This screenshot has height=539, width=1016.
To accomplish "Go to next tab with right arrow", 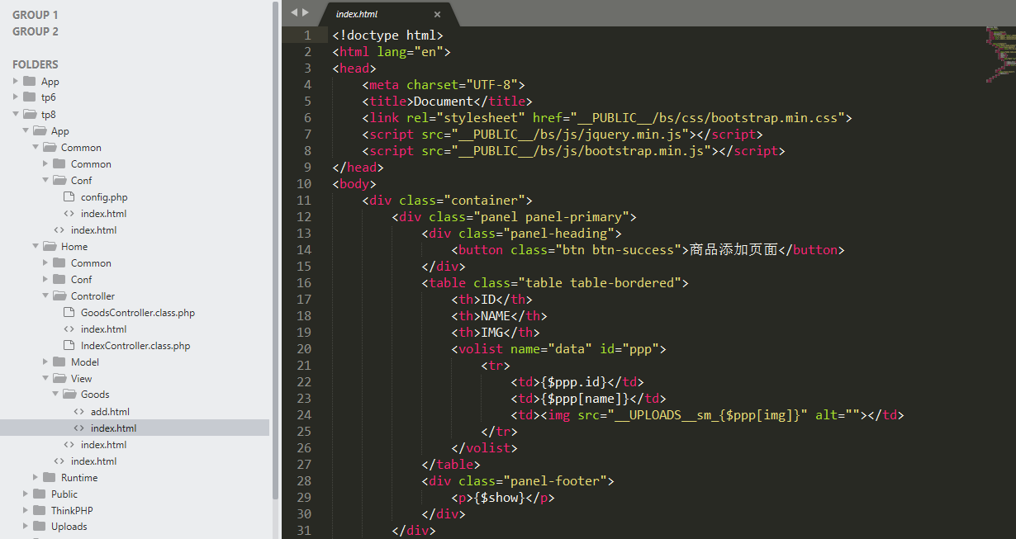I will [x=306, y=13].
